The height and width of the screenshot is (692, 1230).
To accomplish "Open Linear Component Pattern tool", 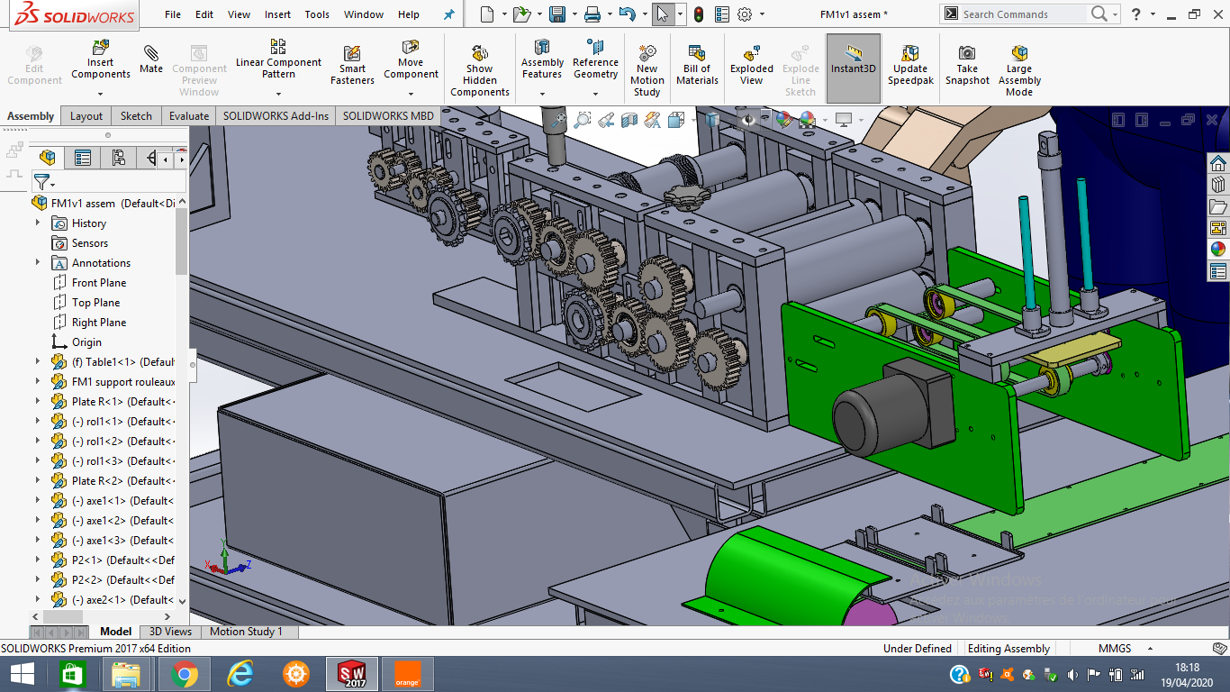I will click(x=278, y=59).
